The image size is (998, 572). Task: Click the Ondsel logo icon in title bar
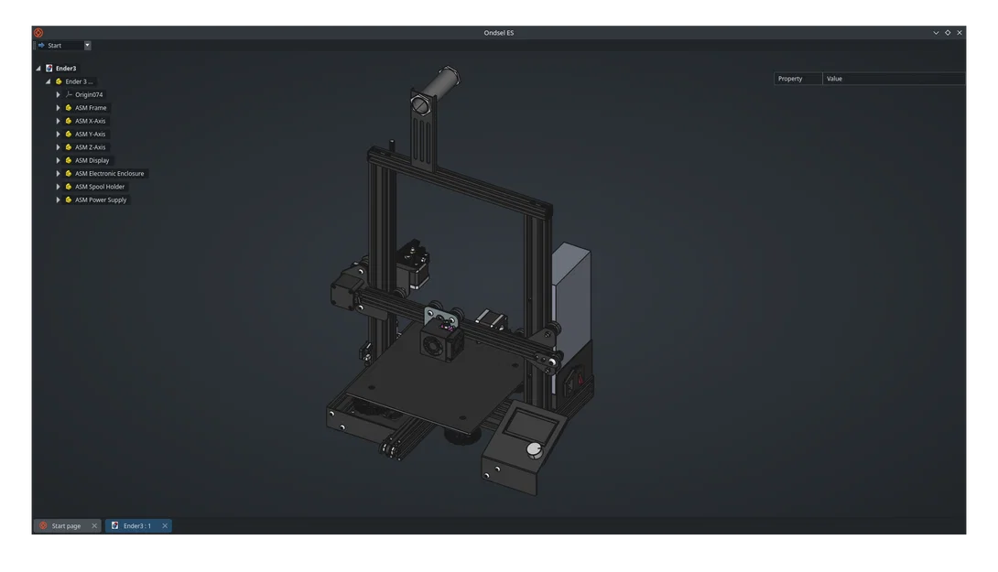pyautogui.click(x=38, y=32)
